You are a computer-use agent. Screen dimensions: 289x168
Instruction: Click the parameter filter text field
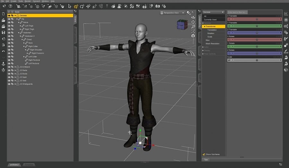coord(237,12)
